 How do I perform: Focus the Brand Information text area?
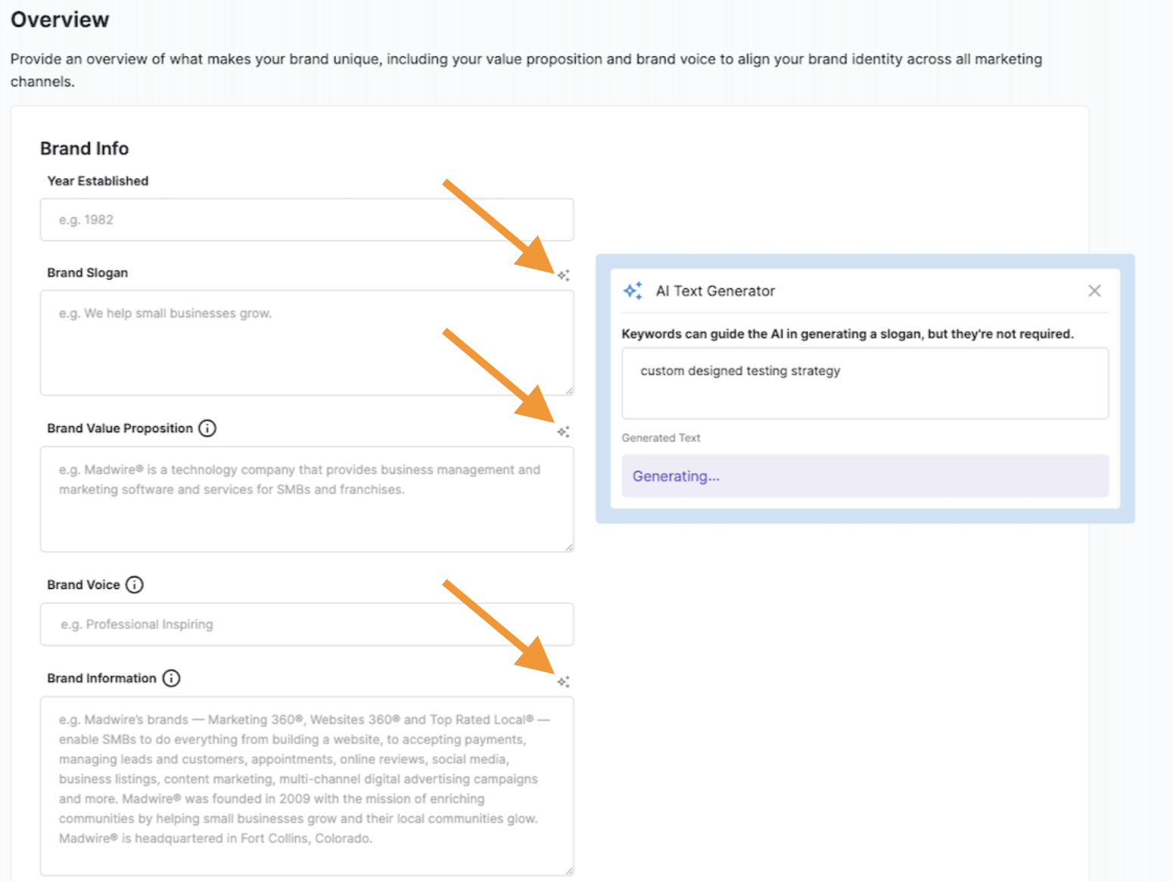[x=306, y=786]
